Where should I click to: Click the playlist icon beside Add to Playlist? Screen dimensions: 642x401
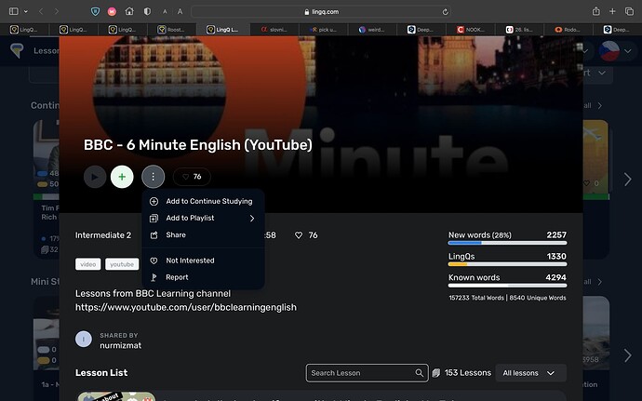coord(154,219)
